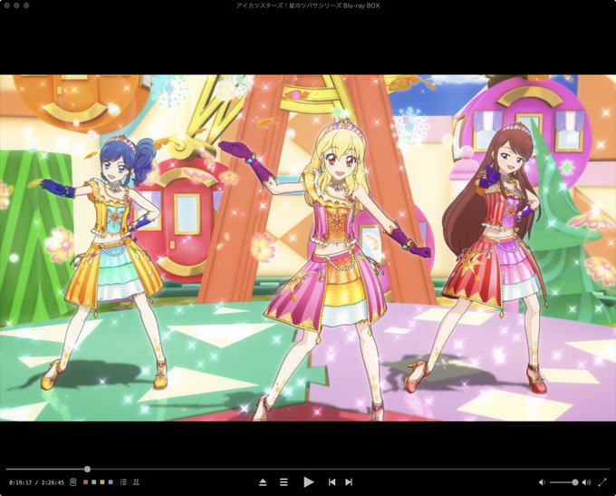Screen dimensions: 616x496
Task: Zoom the player window
Action: [26, 5]
